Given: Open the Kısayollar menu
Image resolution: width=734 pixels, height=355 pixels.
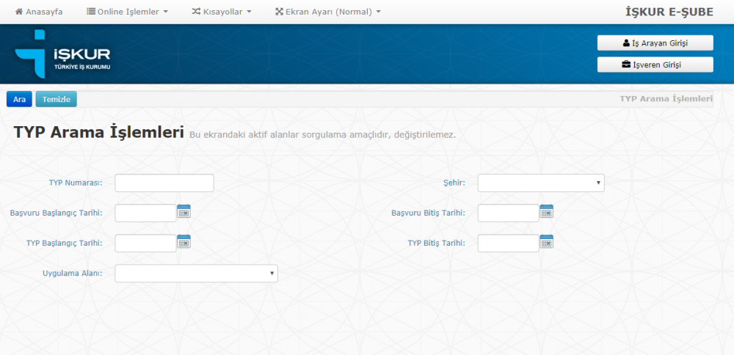Looking at the screenshot, I should (222, 12).
